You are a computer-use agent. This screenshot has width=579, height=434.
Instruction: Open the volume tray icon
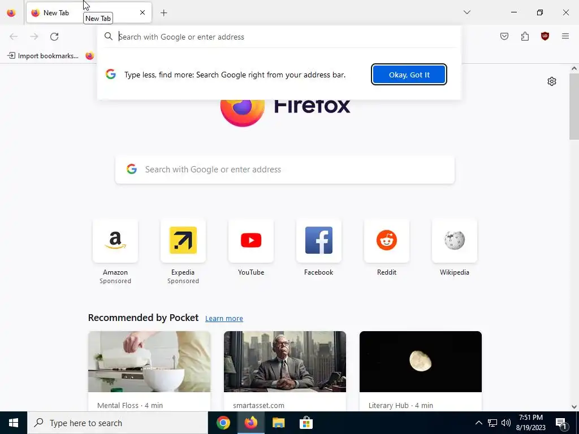pyautogui.click(x=506, y=423)
